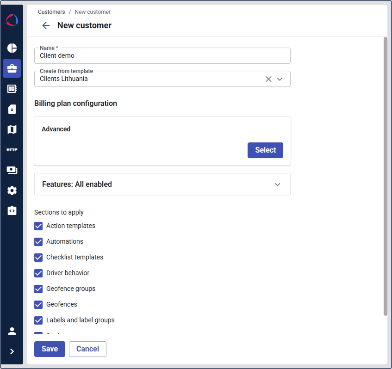Clear the Clients Lithuania template selection
Screen dimensions: 392x369
268,79
